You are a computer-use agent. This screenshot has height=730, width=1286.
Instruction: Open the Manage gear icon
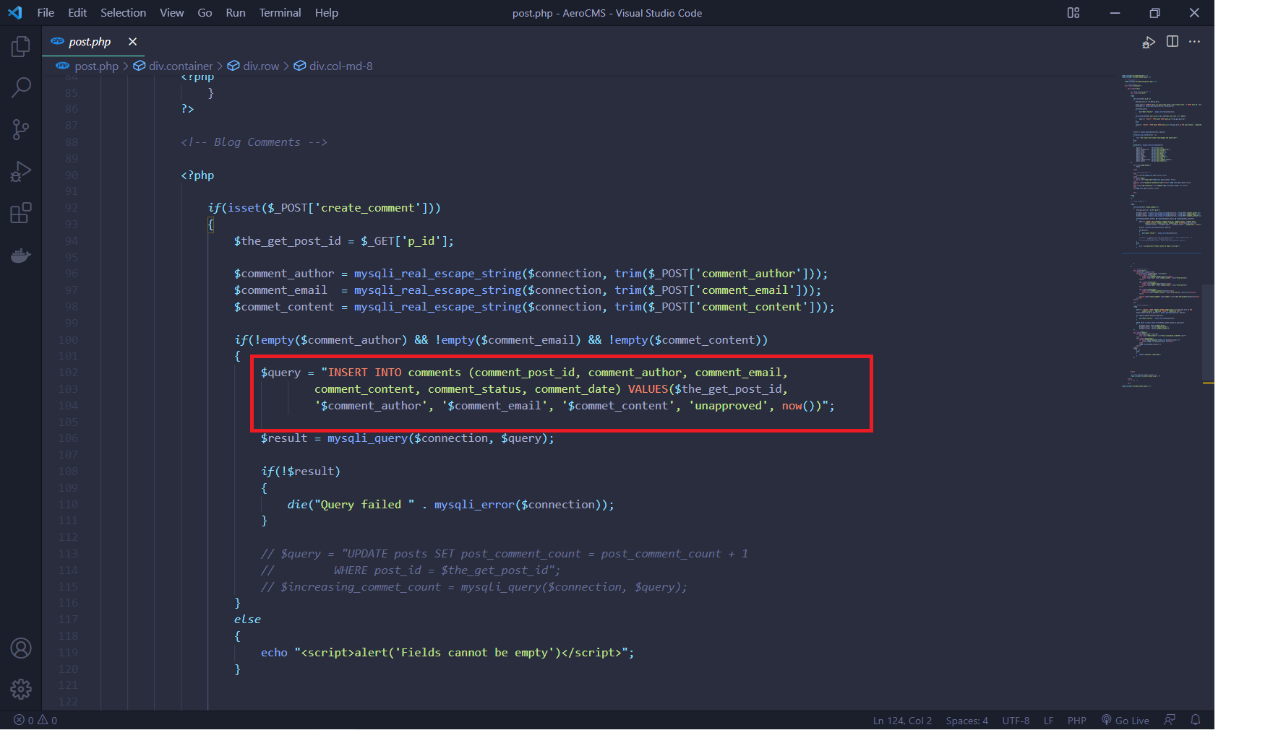pyautogui.click(x=21, y=690)
